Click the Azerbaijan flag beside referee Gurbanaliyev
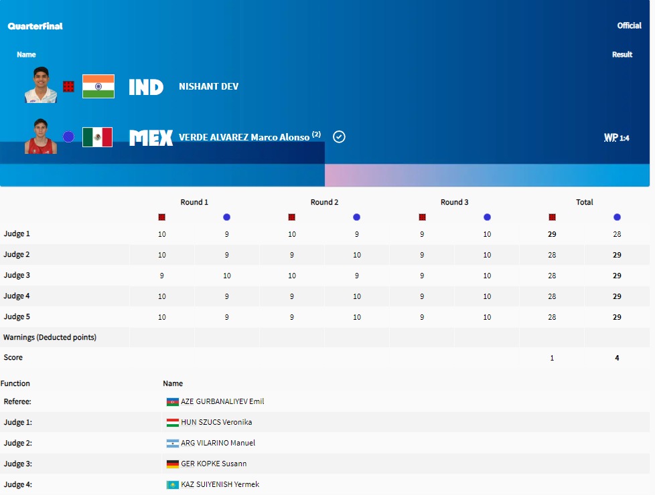The image size is (655, 495). coord(173,402)
